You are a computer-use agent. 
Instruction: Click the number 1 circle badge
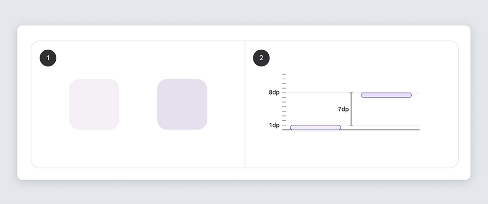pyautogui.click(x=48, y=58)
